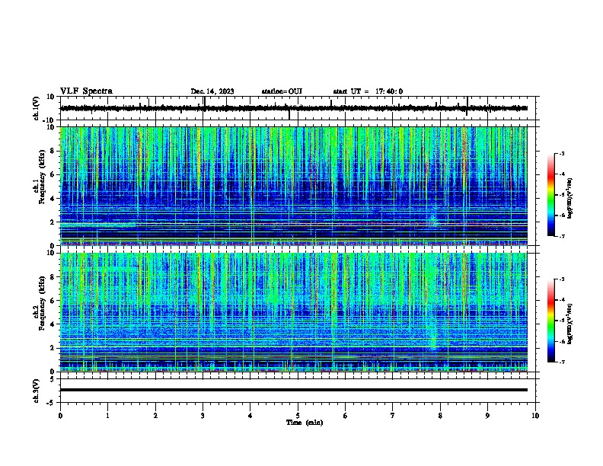
Task: Click time axis tick label "5"
Action: pyautogui.click(x=298, y=416)
